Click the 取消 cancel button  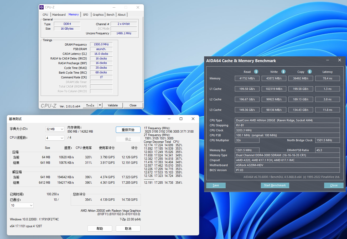(x=128, y=229)
